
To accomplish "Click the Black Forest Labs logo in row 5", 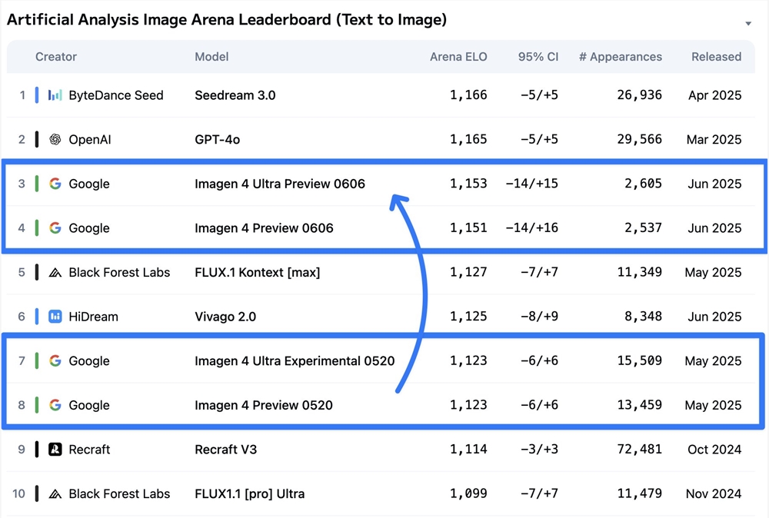I will tap(55, 273).
